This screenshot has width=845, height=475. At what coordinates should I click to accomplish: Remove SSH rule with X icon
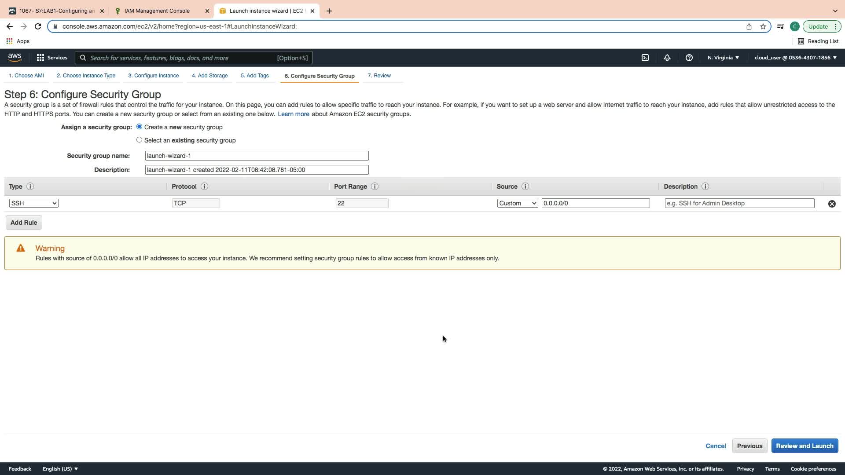(831, 204)
